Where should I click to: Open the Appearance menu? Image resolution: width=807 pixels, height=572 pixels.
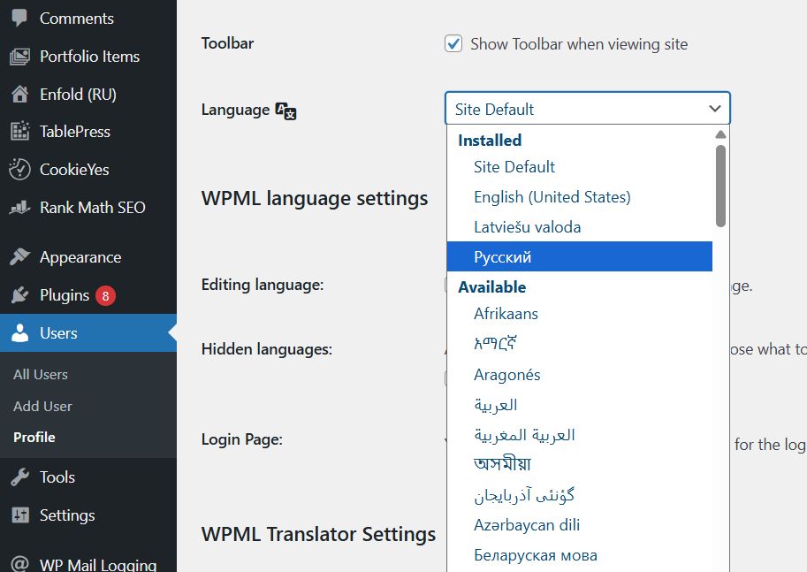tap(80, 256)
